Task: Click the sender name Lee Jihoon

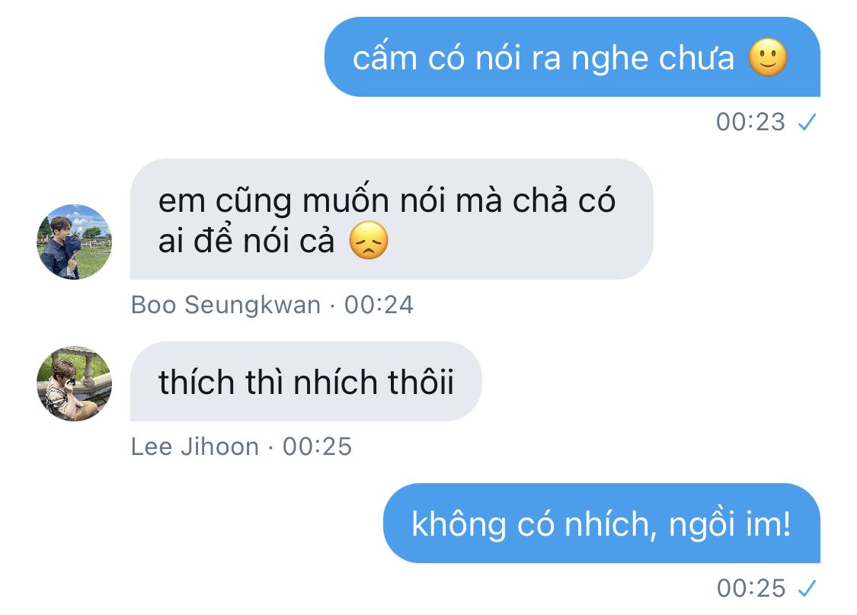Action: pos(195,447)
